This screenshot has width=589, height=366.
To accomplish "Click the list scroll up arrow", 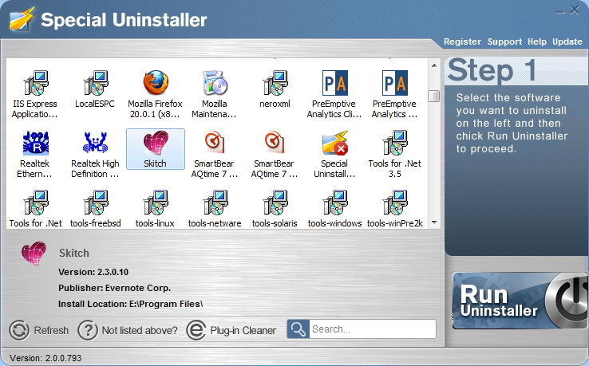I will point(434,65).
